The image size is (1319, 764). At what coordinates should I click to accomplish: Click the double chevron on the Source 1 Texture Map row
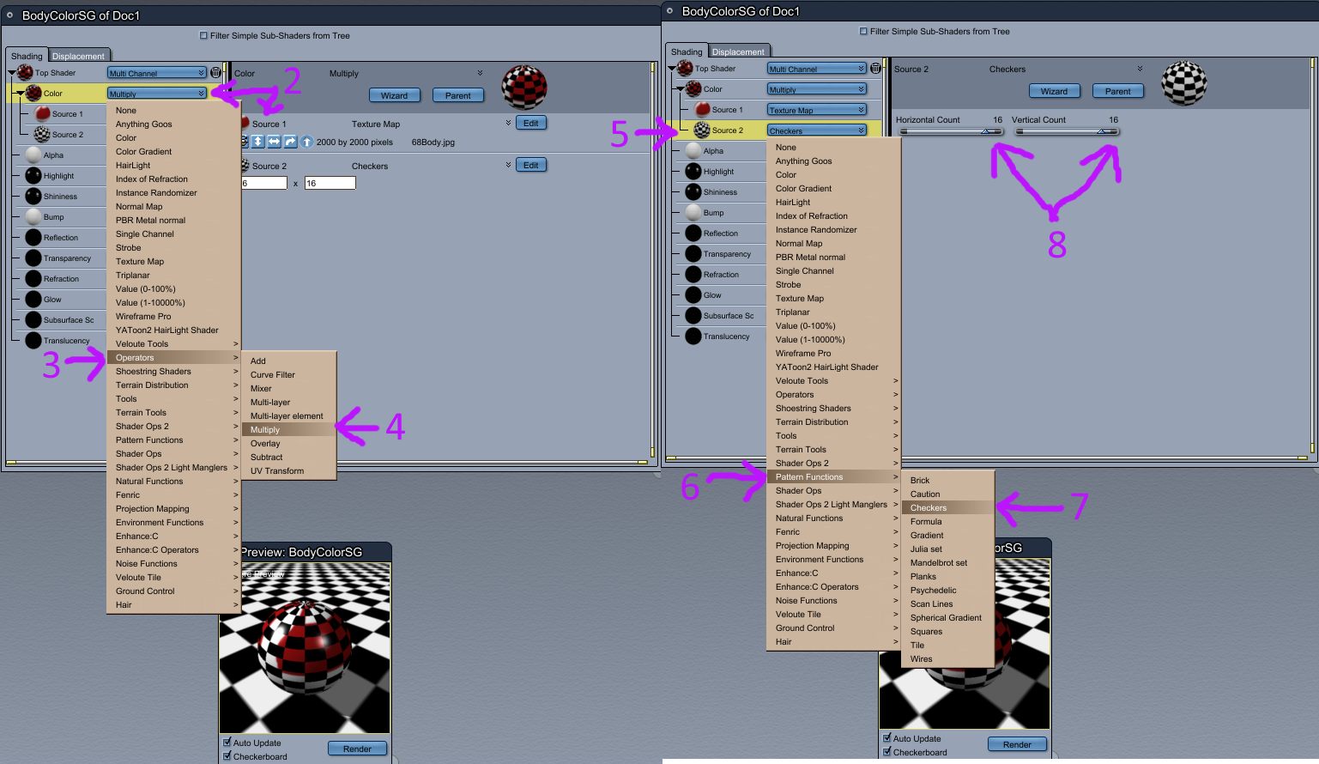(508, 123)
